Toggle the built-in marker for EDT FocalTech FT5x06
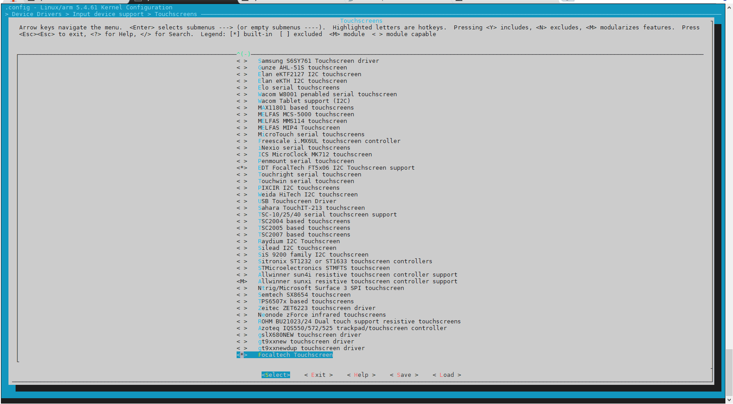 (242, 168)
